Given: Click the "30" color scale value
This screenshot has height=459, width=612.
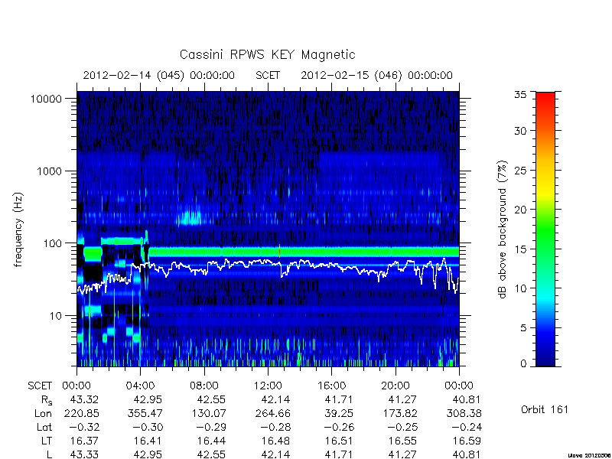Looking at the screenshot, I should pyautogui.click(x=520, y=131).
